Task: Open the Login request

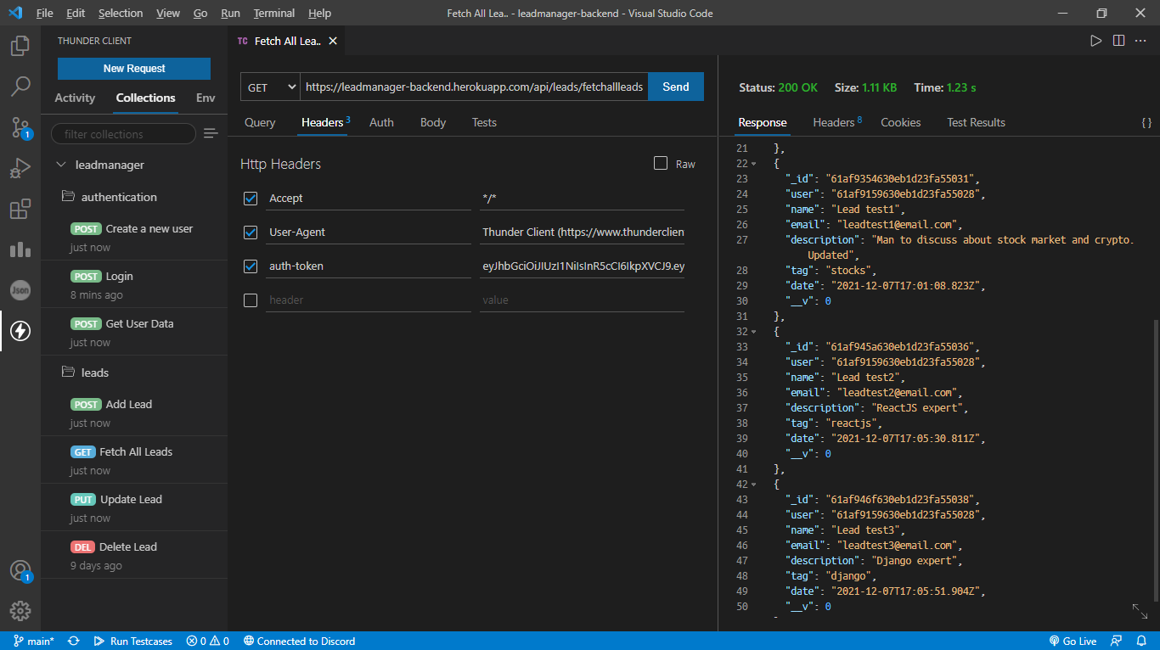Action: pos(134,284)
